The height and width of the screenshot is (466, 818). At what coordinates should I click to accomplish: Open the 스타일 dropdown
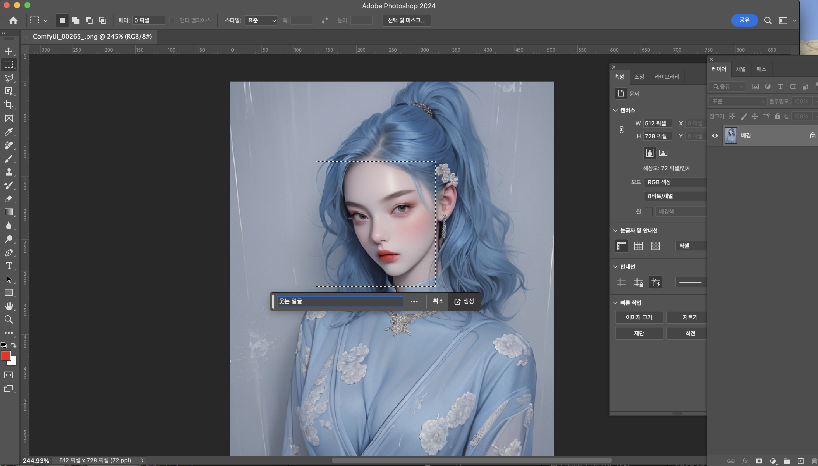(261, 20)
